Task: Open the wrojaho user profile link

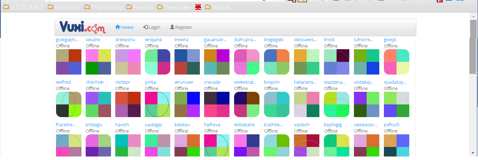Action: (x=153, y=40)
